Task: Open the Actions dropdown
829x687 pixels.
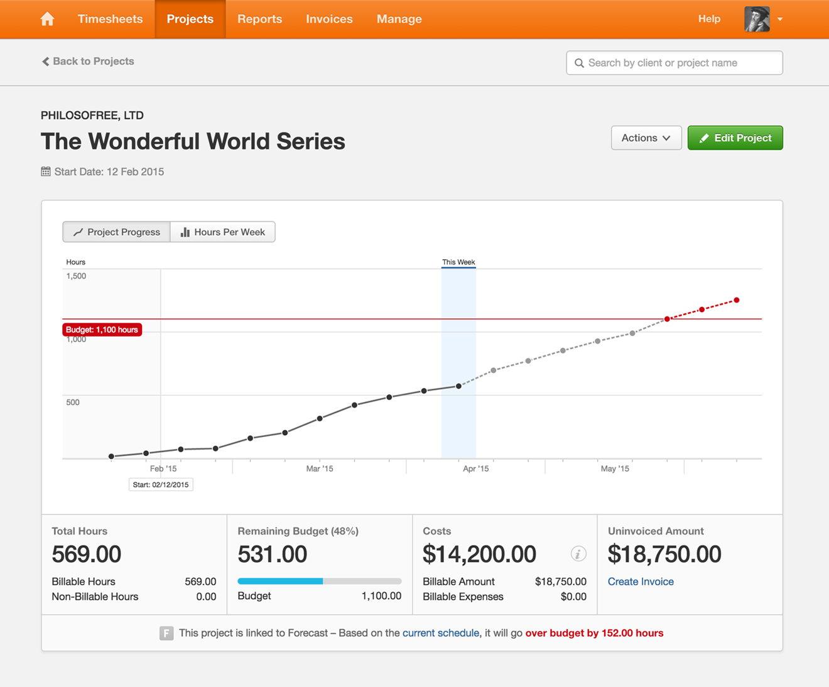Action: [x=646, y=138]
